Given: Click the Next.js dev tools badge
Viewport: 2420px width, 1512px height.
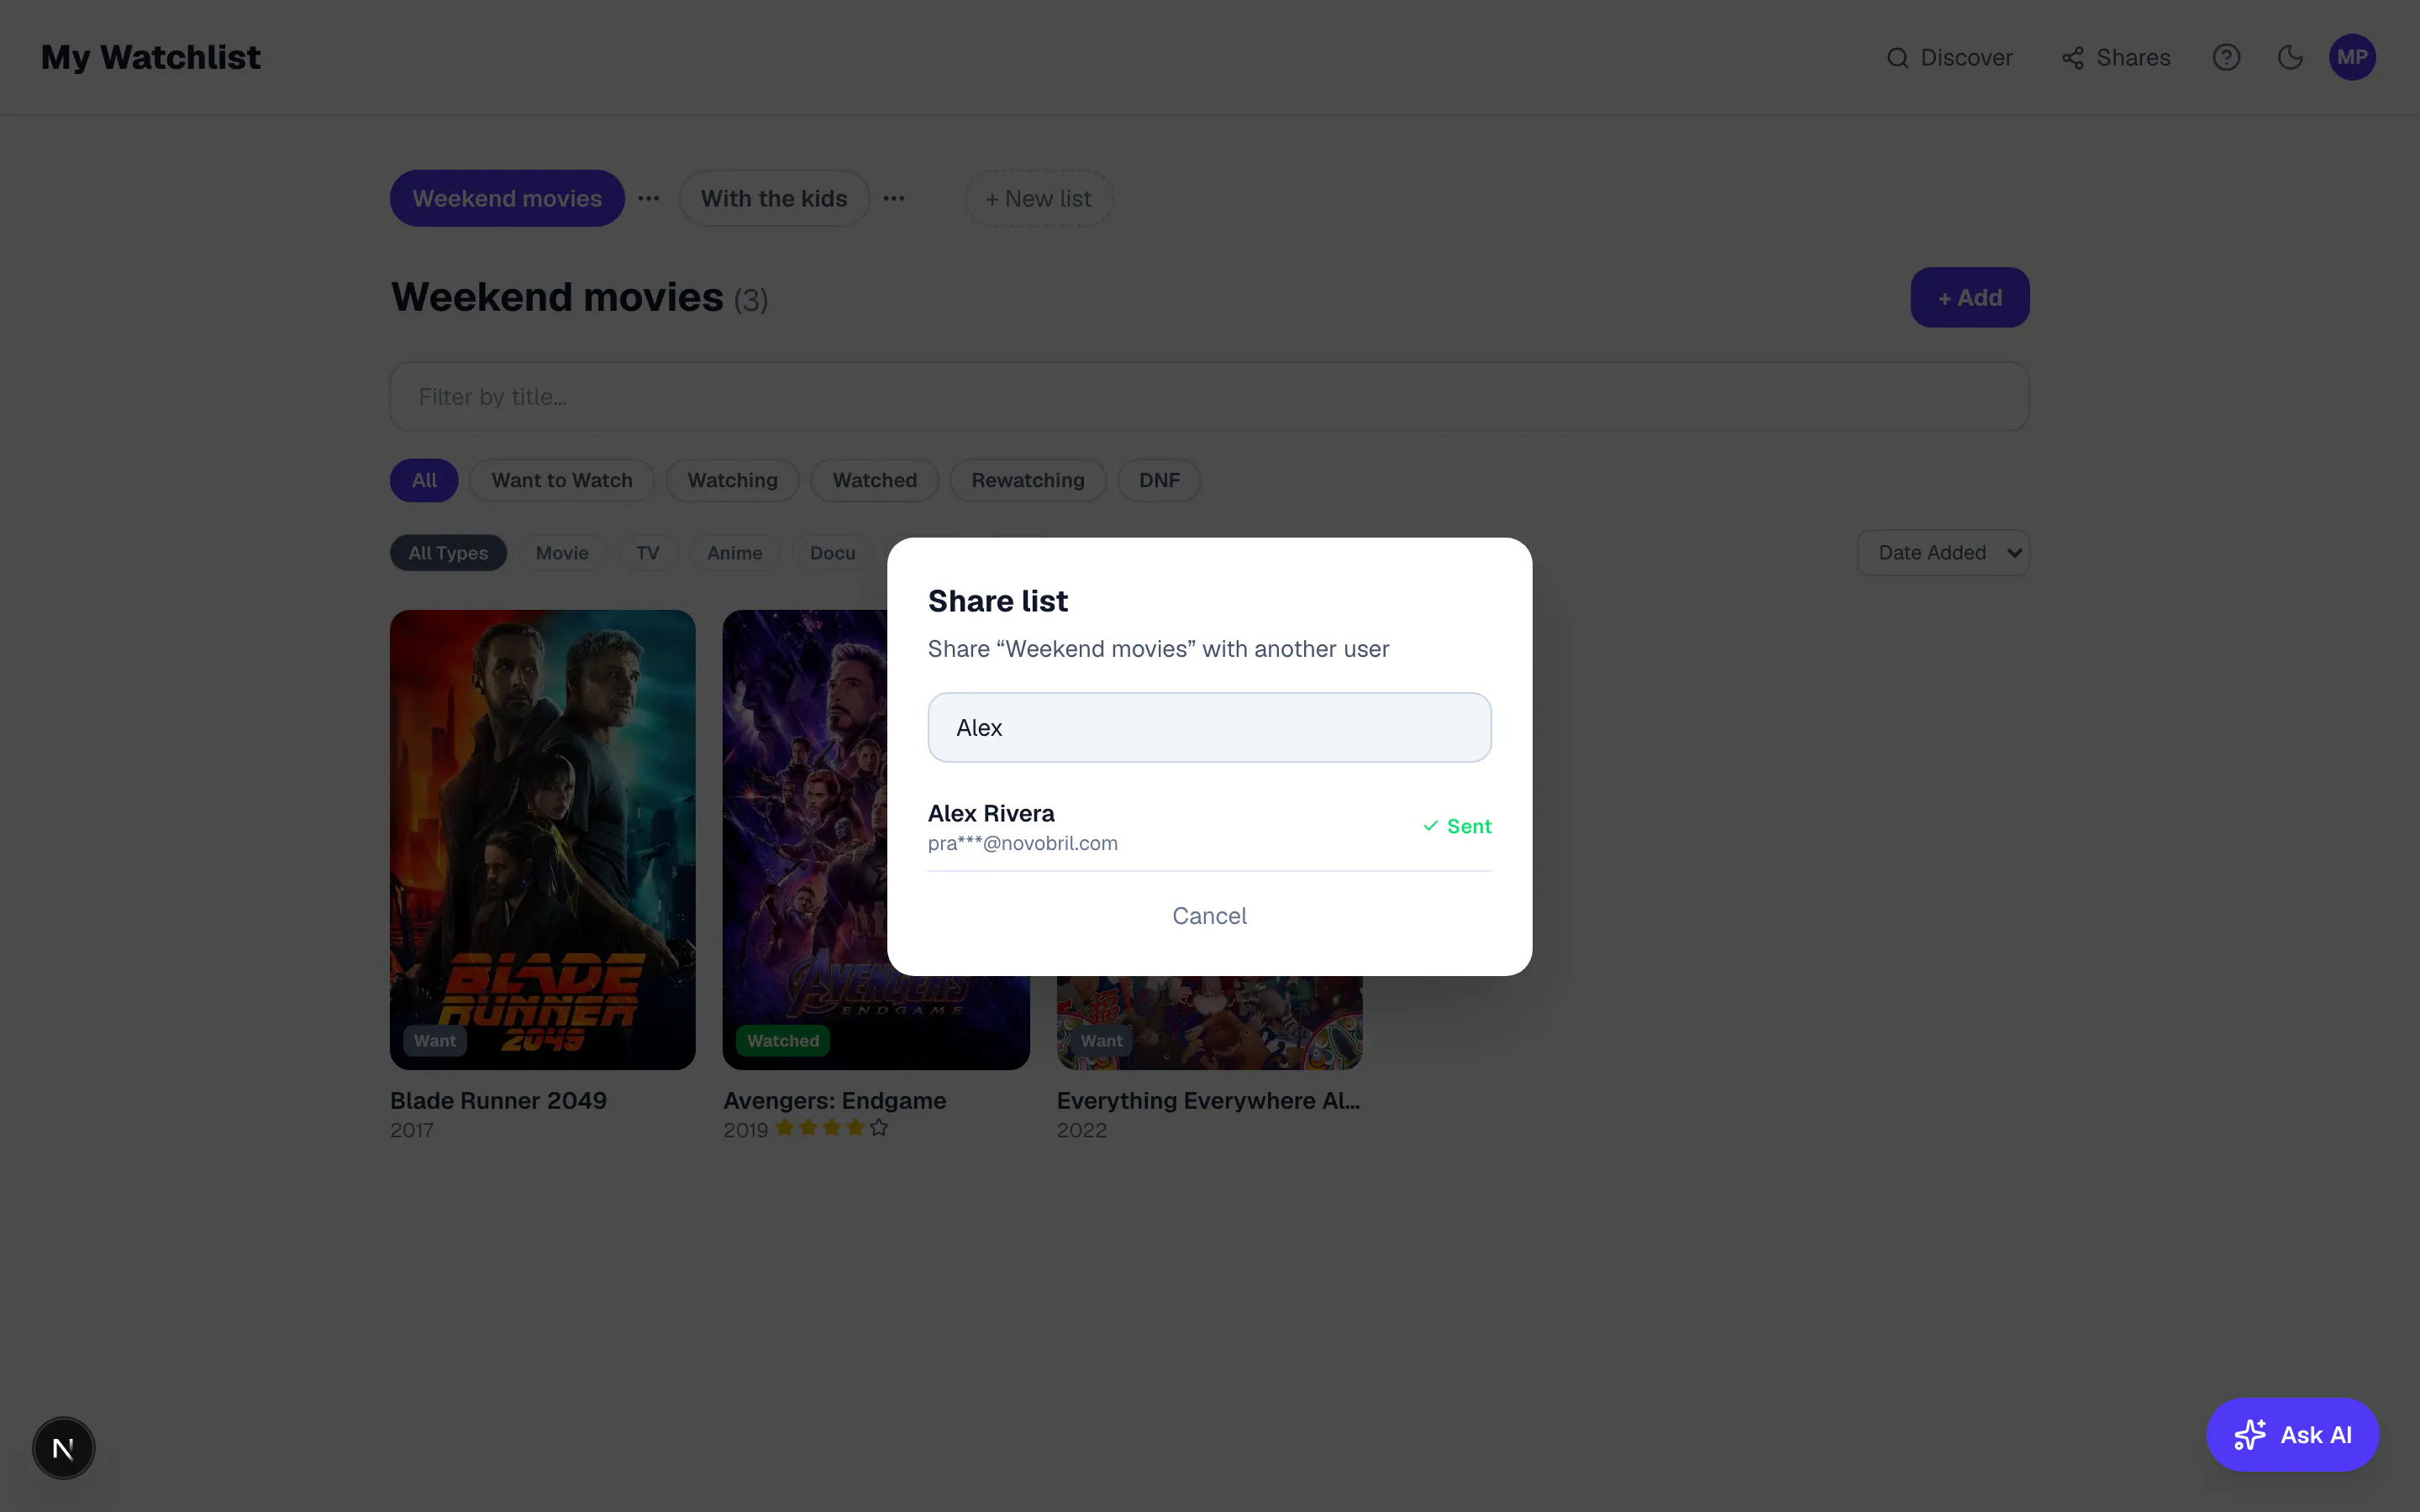Looking at the screenshot, I should (63, 1448).
